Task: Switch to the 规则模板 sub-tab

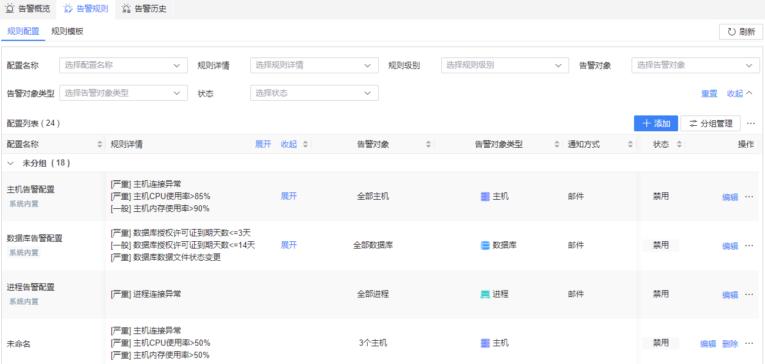Action: [x=67, y=31]
